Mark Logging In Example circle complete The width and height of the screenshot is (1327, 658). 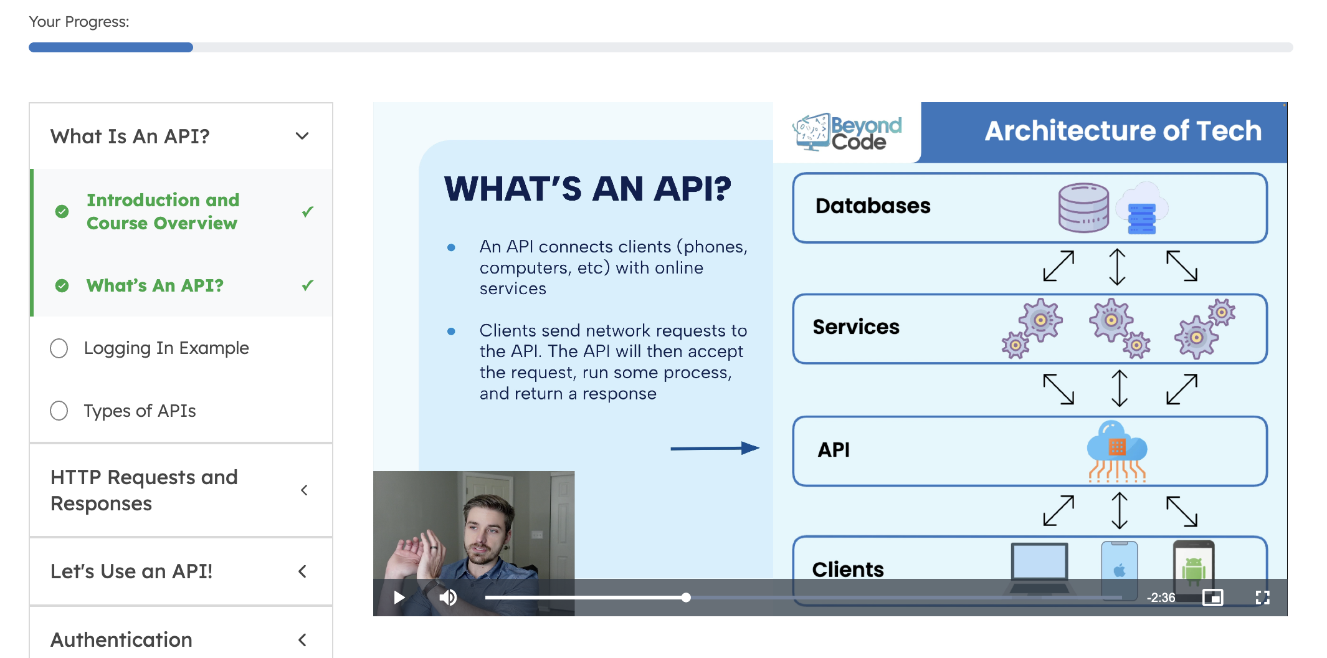pyautogui.click(x=59, y=348)
